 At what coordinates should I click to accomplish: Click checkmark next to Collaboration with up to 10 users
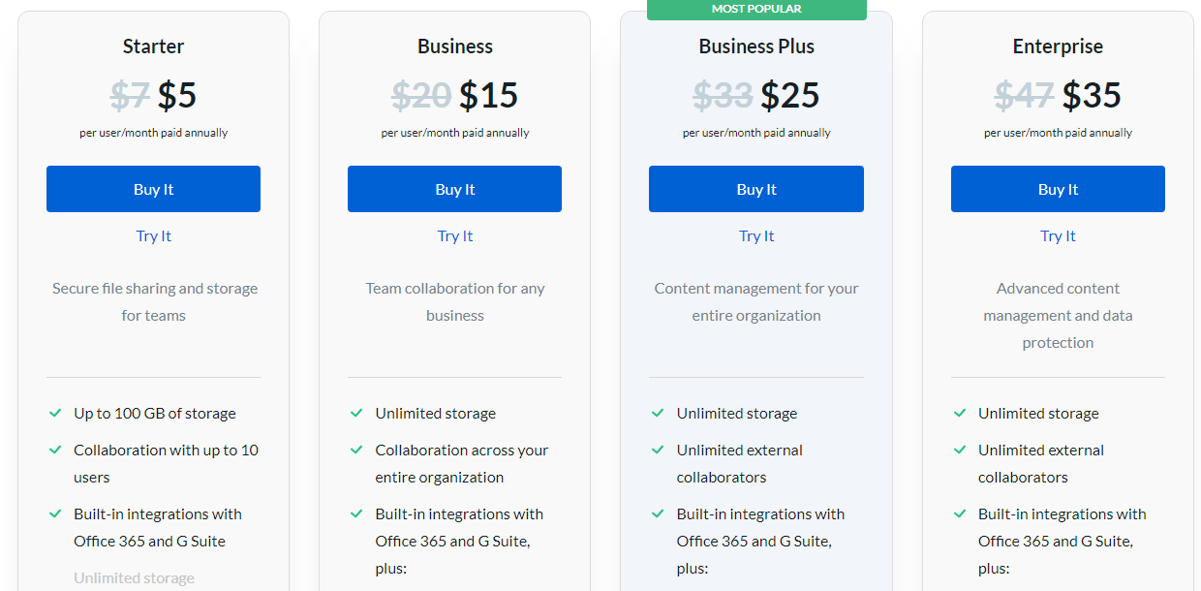(55, 450)
